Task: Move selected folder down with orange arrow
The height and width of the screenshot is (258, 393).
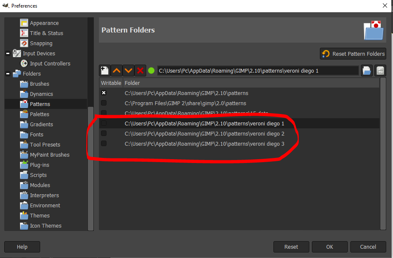Action: point(128,71)
